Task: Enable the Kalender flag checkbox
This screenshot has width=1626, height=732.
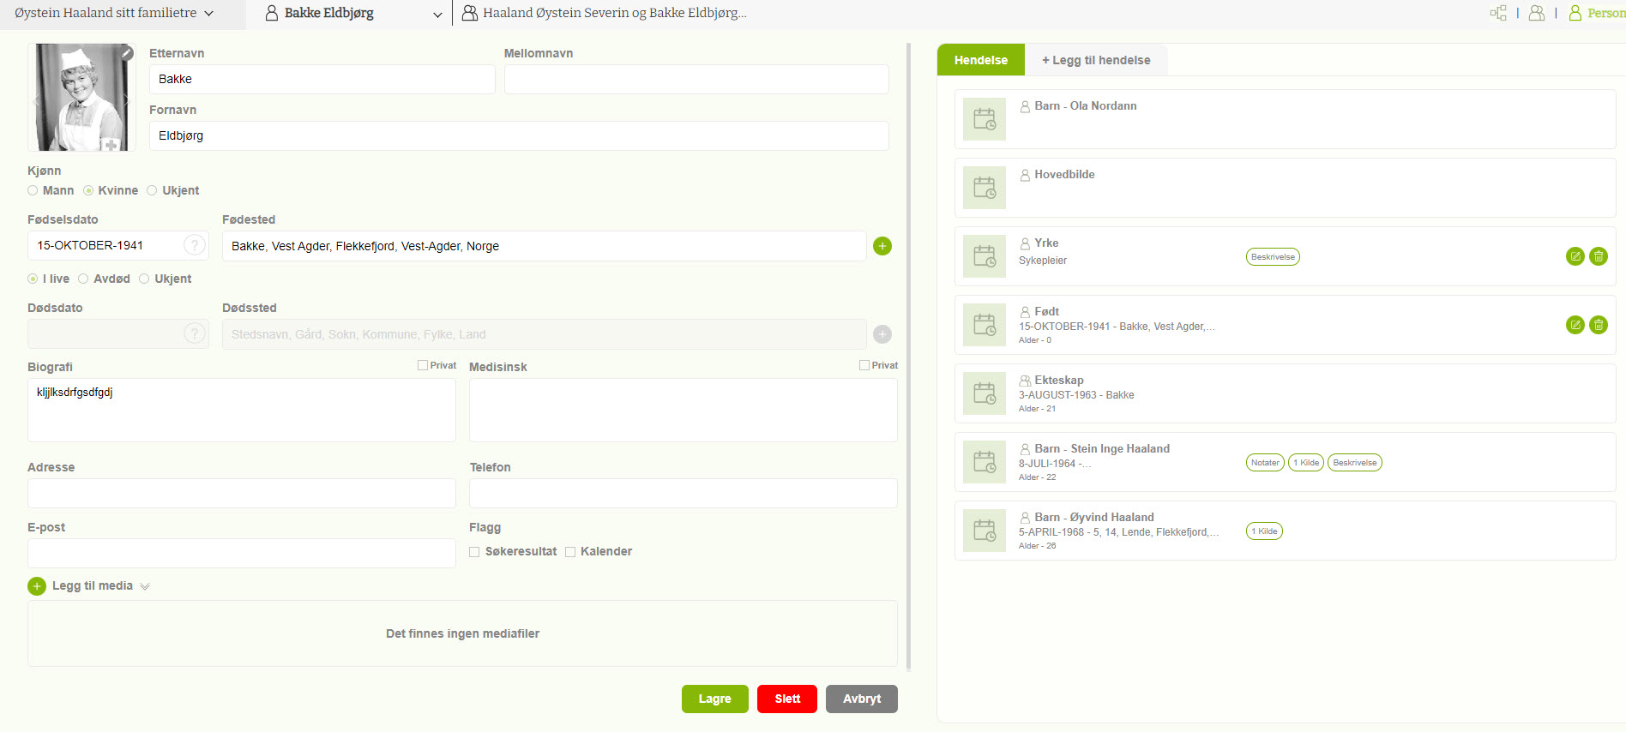Action: pyautogui.click(x=570, y=552)
